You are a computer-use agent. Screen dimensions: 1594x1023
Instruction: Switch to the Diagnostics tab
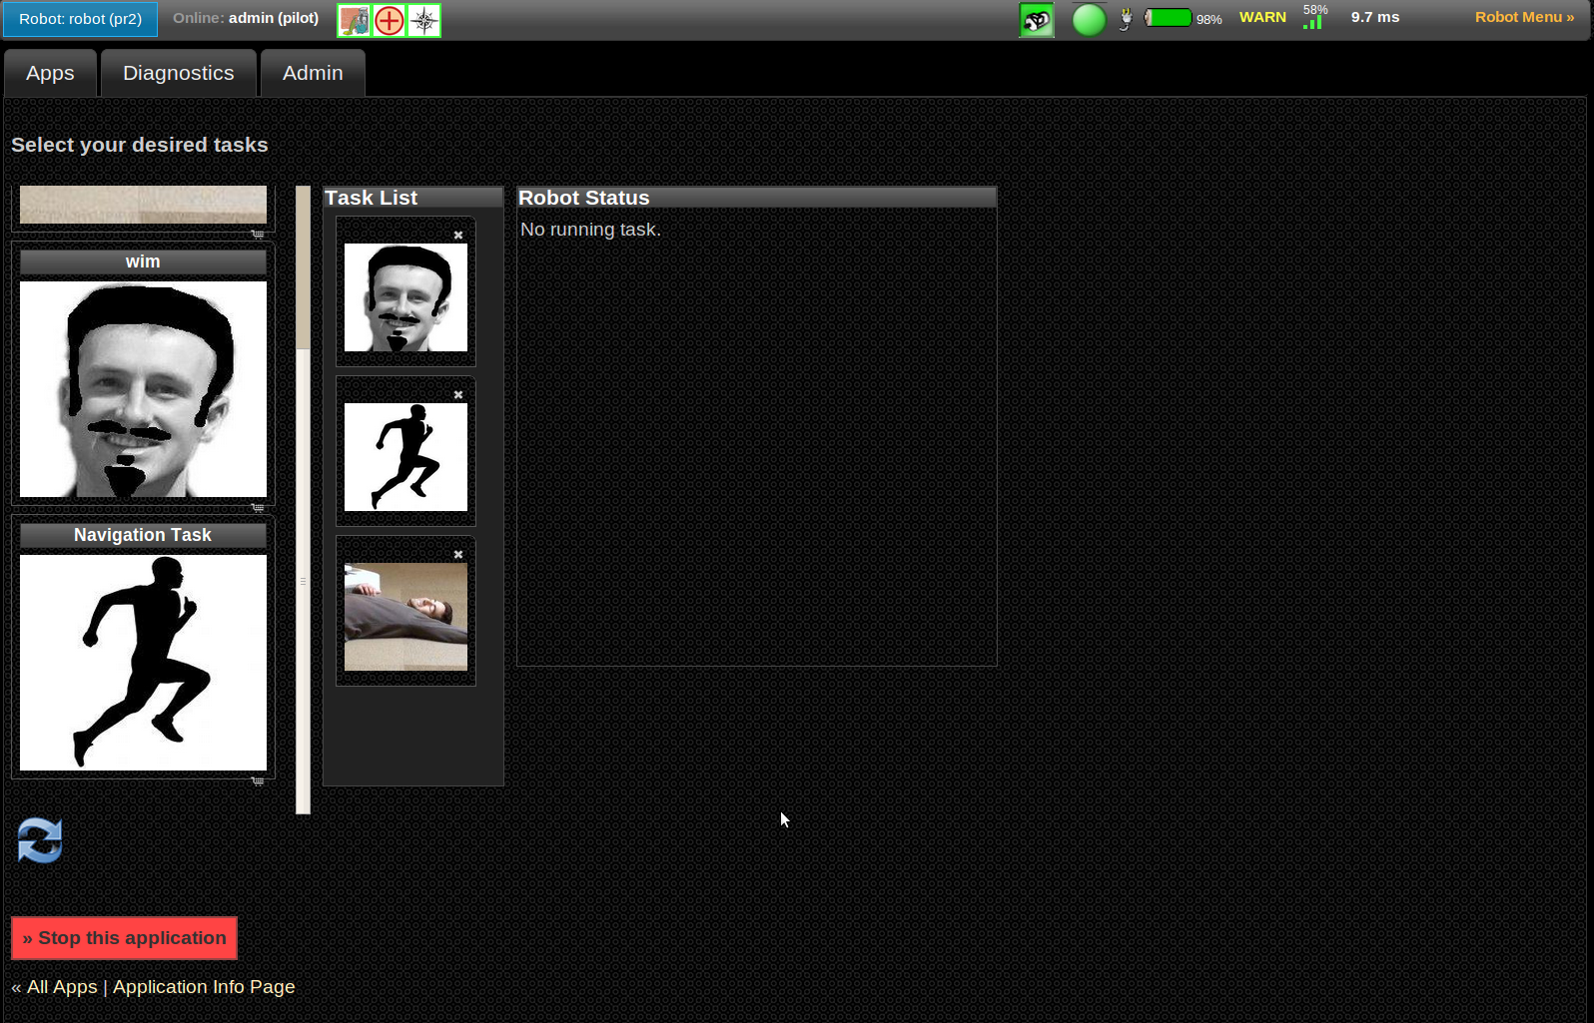[178, 74]
